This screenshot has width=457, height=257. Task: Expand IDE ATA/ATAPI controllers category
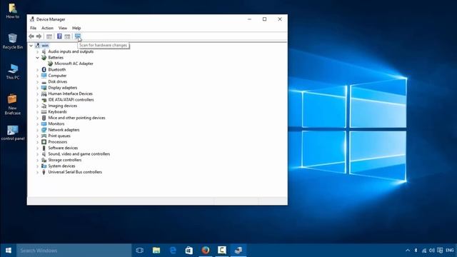[x=37, y=100]
